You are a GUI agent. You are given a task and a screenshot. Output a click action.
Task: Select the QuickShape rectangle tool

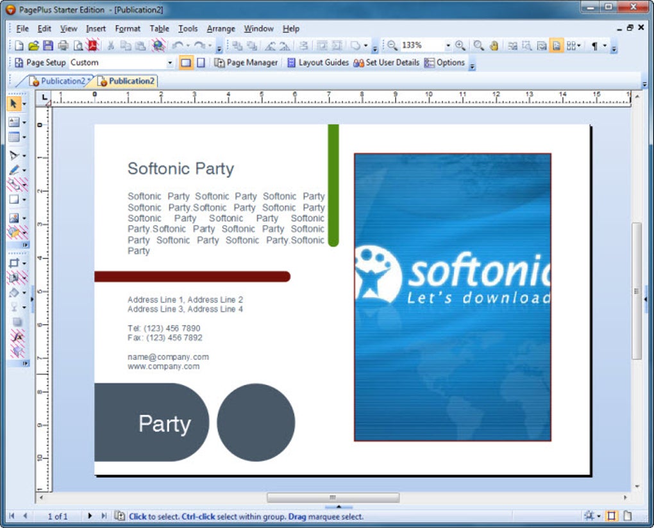[13, 200]
